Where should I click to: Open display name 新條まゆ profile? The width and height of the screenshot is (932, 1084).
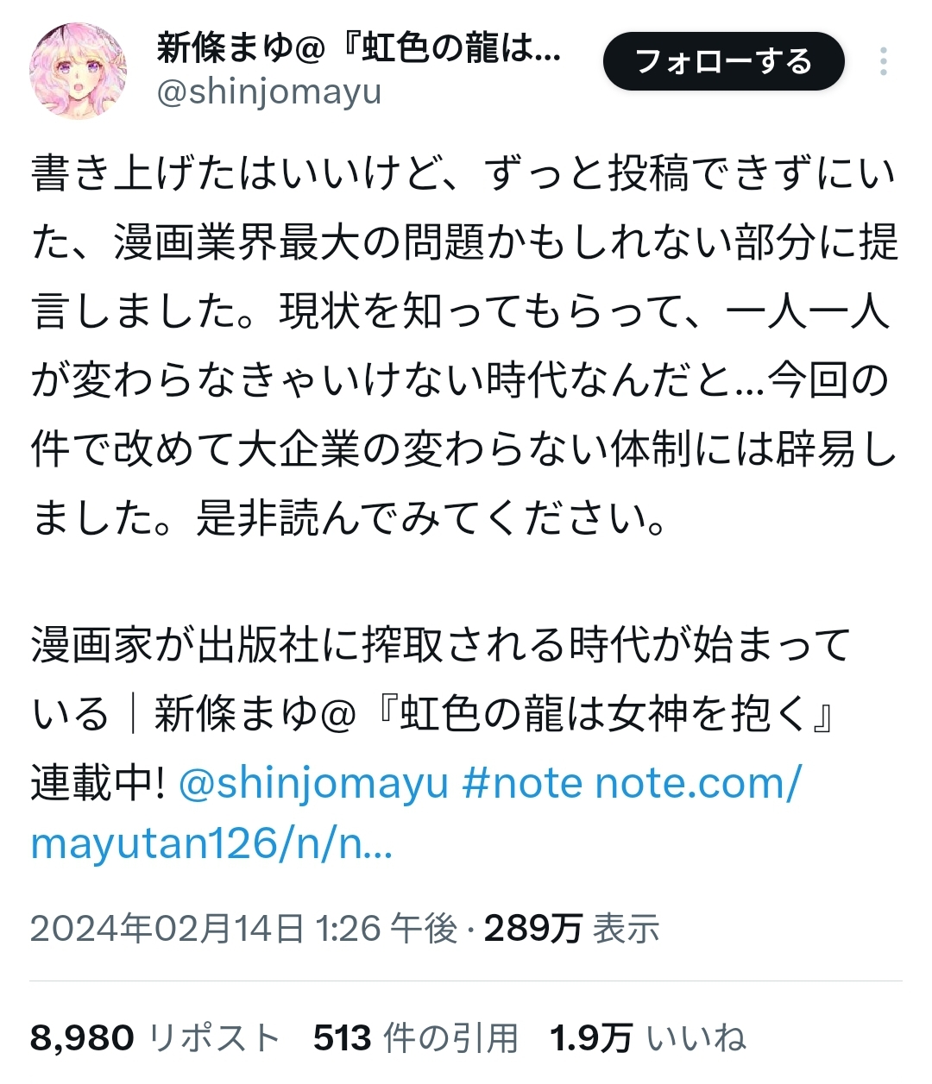tap(359, 48)
